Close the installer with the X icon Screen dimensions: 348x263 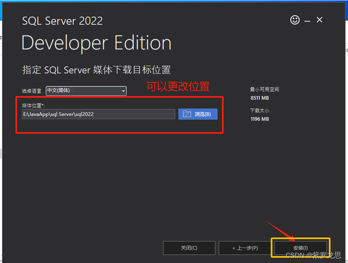tap(319, 20)
